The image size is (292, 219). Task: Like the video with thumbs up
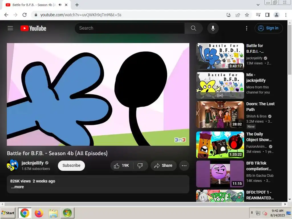click(x=121, y=166)
